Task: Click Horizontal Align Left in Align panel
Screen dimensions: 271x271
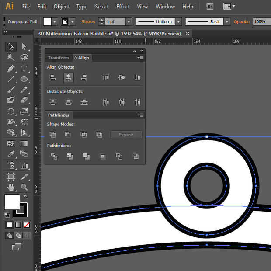Action: coord(52,77)
